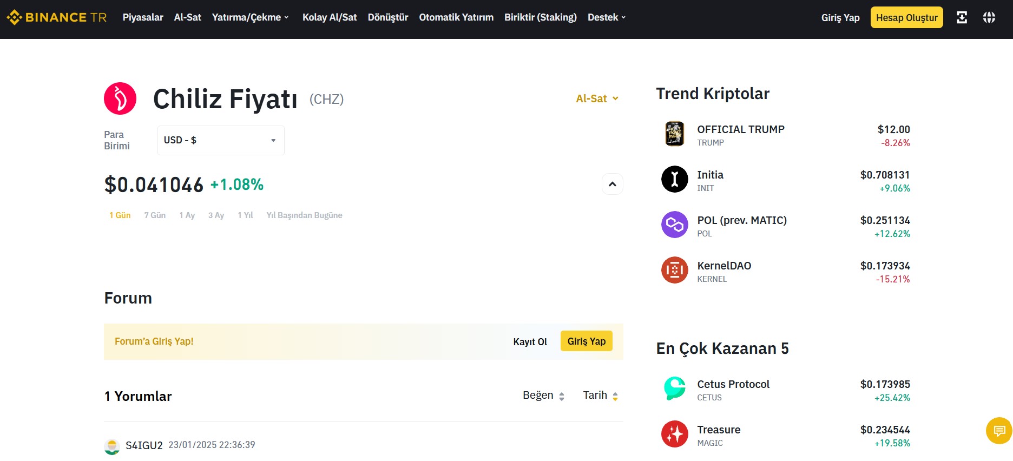Click the Cetus Protocol coin icon
1013x461 pixels.
coord(675,388)
